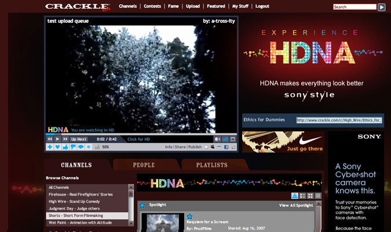Switch to single large view icon
The width and height of the screenshot is (391, 232).
pyautogui.click(x=318, y=196)
